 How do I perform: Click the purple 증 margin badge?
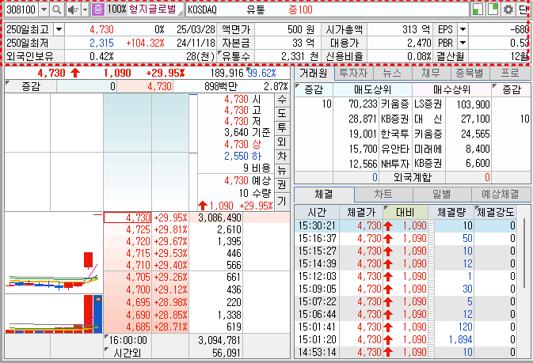(x=97, y=9)
